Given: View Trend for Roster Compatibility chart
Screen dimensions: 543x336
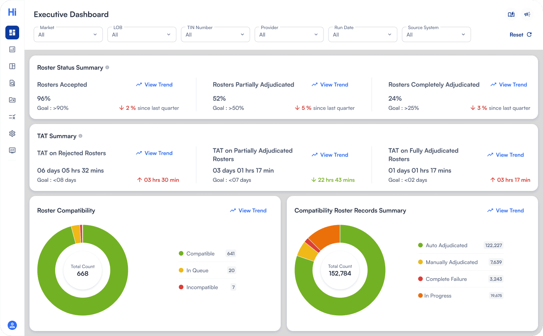Looking at the screenshot, I should click(248, 210).
